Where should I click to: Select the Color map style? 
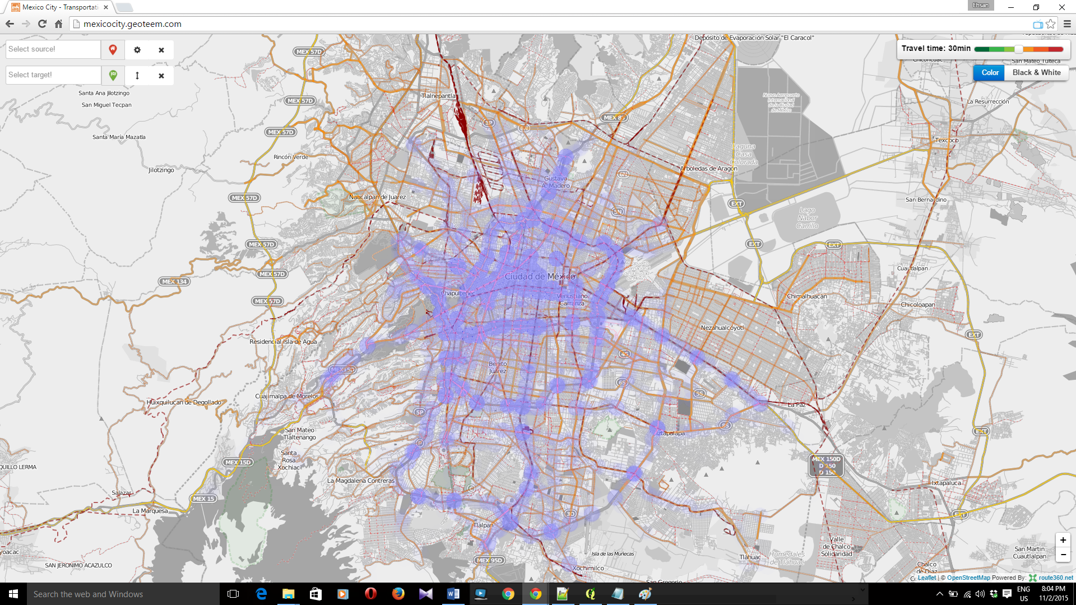click(x=989, y=73)
